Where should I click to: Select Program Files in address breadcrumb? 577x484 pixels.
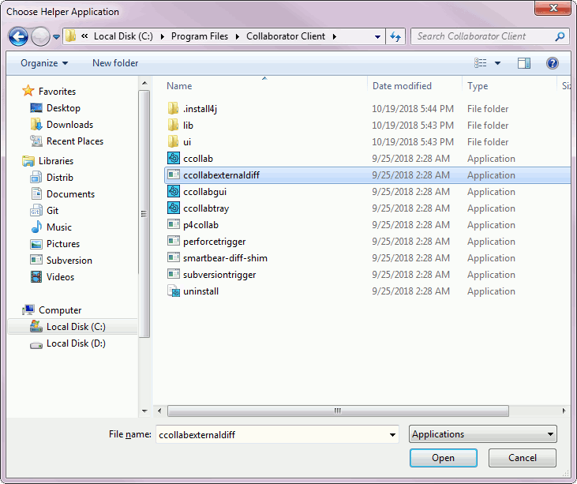[x=200, y=36]
